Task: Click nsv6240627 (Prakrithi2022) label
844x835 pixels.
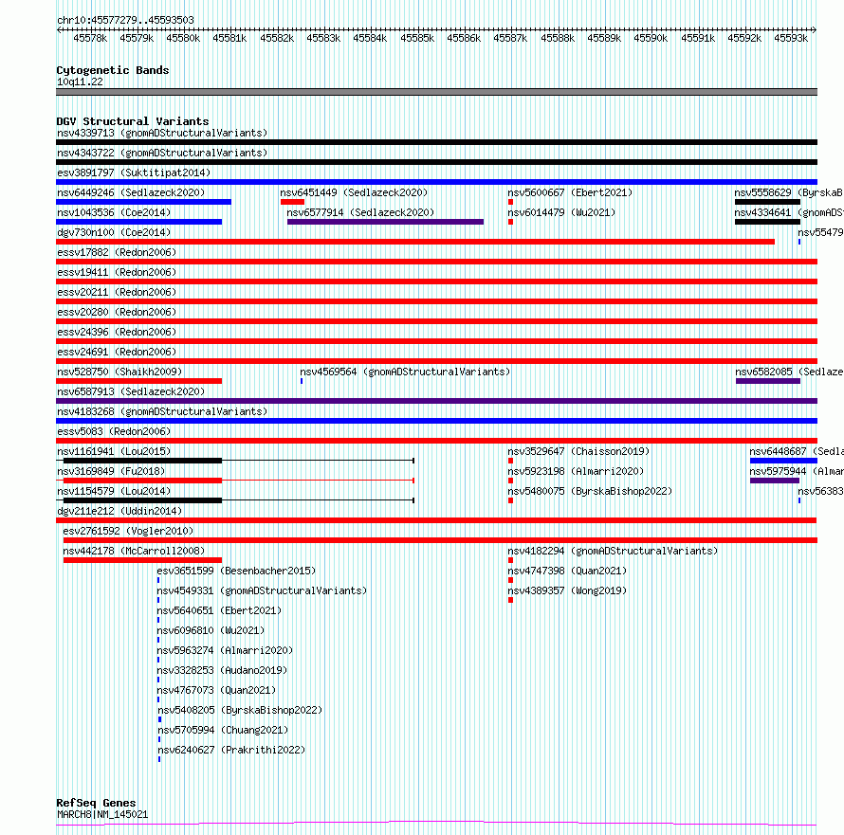Action: (x=231, y=750)
